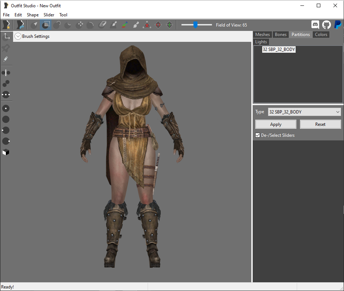Toggle Edit Connected Only option
The image size is (344, 291).
click(6, 84)
